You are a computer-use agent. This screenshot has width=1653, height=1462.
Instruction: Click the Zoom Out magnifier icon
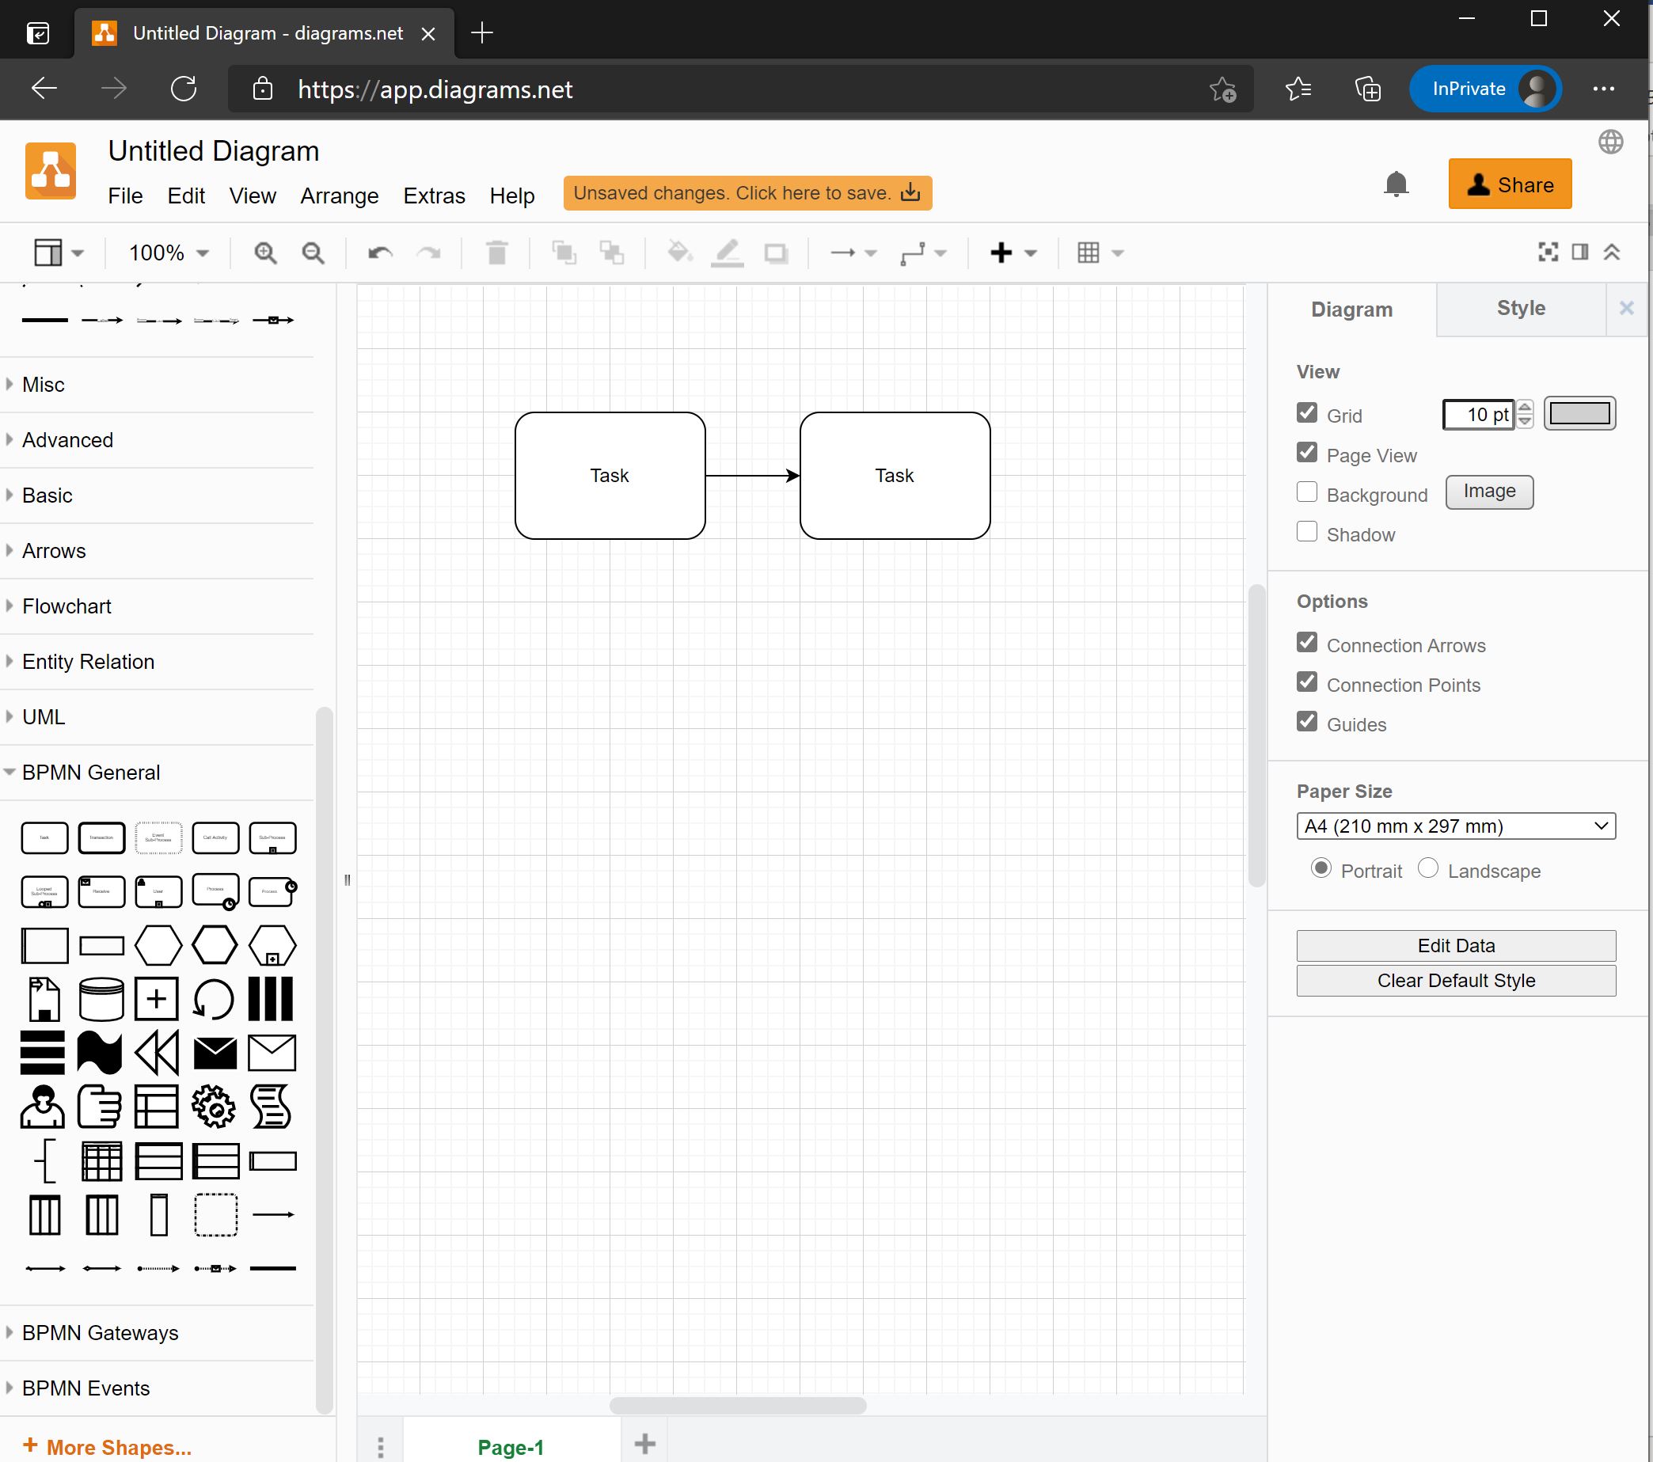(313, 253)
